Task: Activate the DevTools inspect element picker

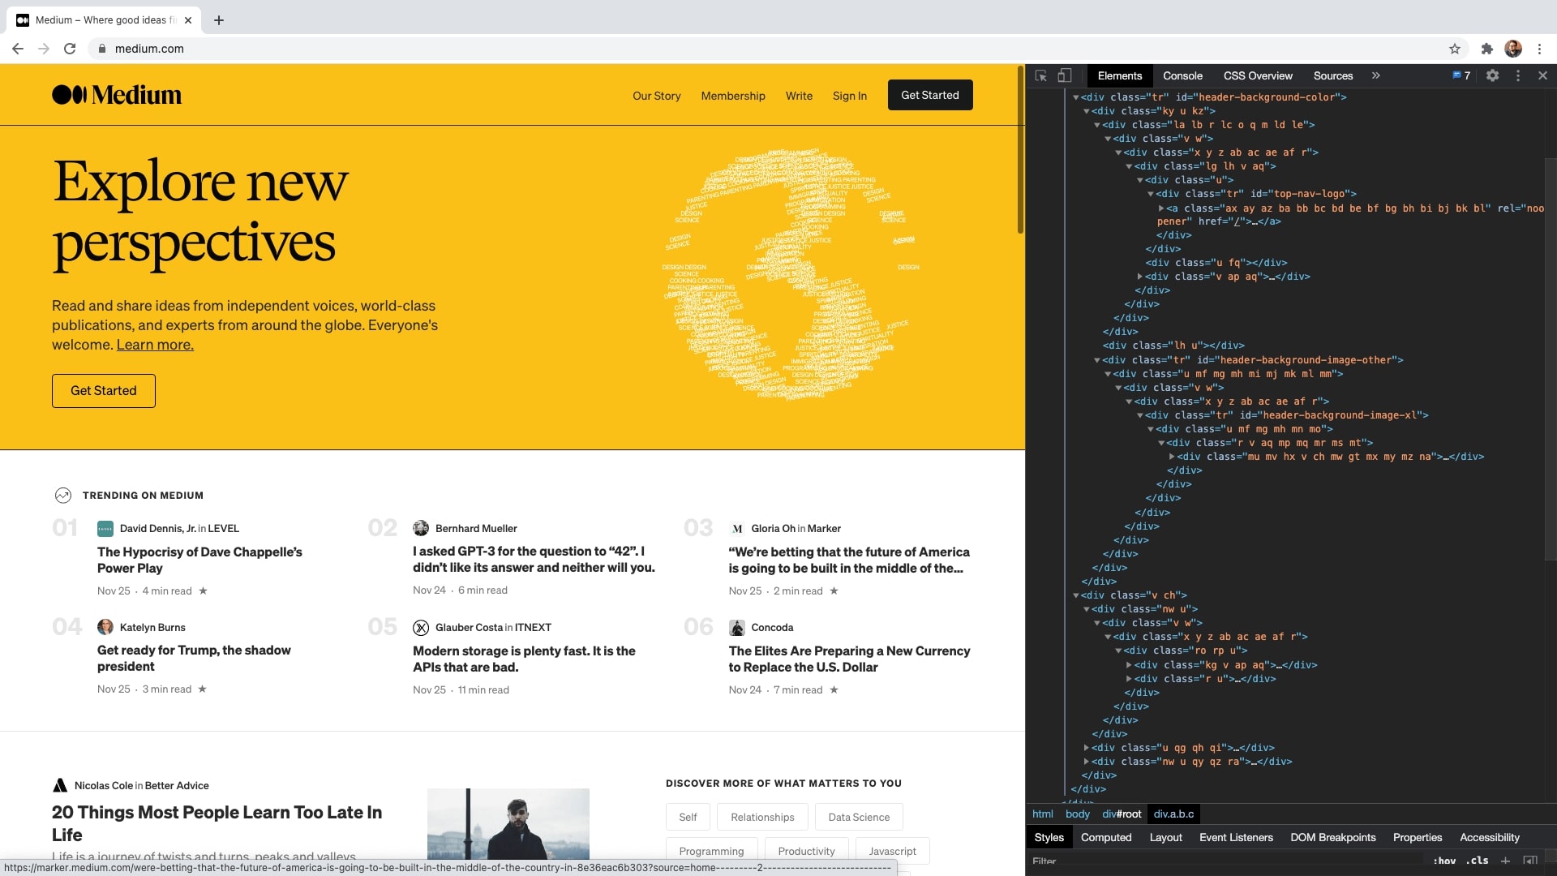Action: pyautogui.click(x=1041, y=75)
